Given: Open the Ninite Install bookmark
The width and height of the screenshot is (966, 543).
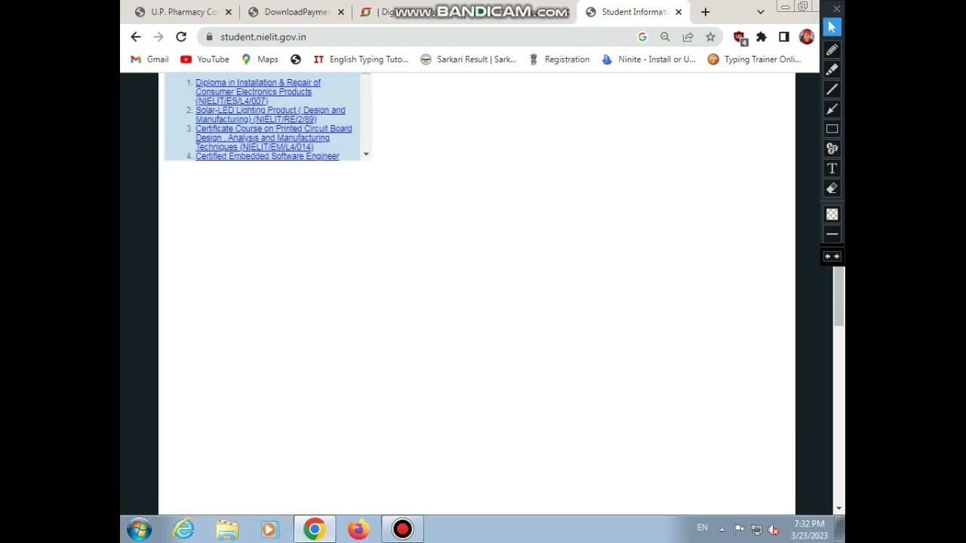Looking at the screenshot, I should tap(648, 60).
